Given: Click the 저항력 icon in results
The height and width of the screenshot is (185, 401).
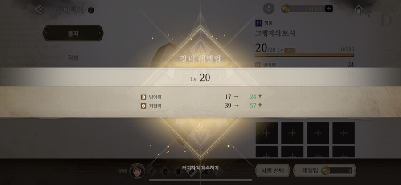Looking at the screenshot, I should click(143, 106).
